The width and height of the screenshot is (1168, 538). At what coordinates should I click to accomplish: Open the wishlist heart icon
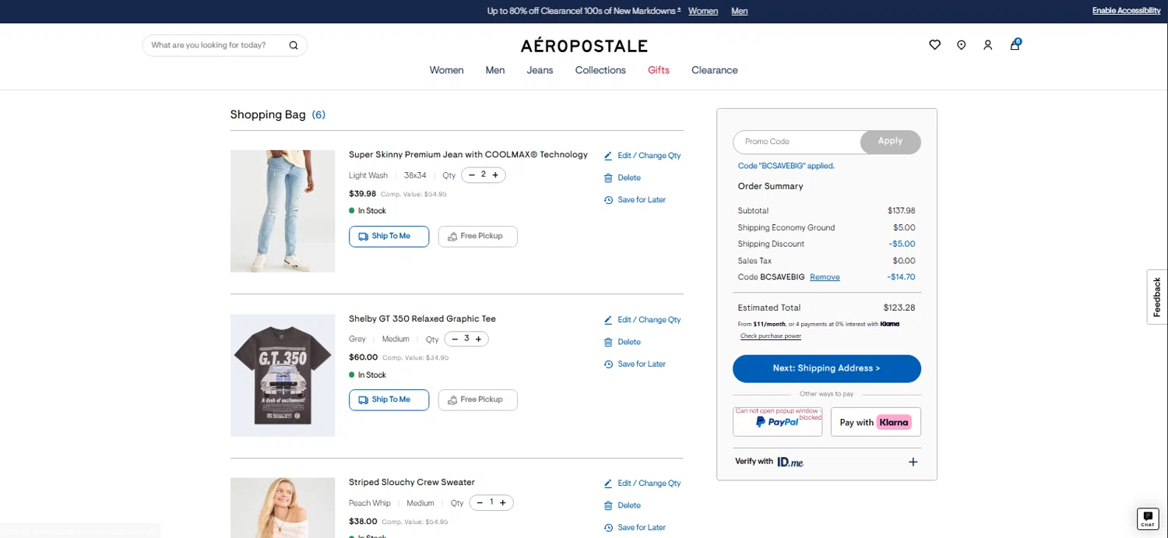tap(935, 45)
